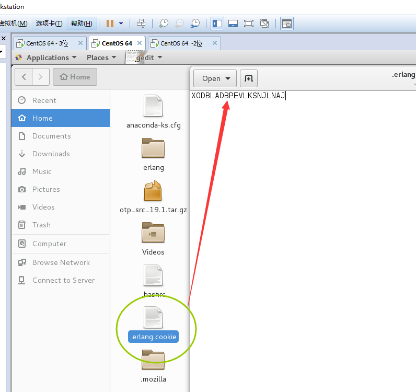Screen dimensions: 416x392
Task: Open the 帮助(H) menu
Action: (x=82, y=24)
